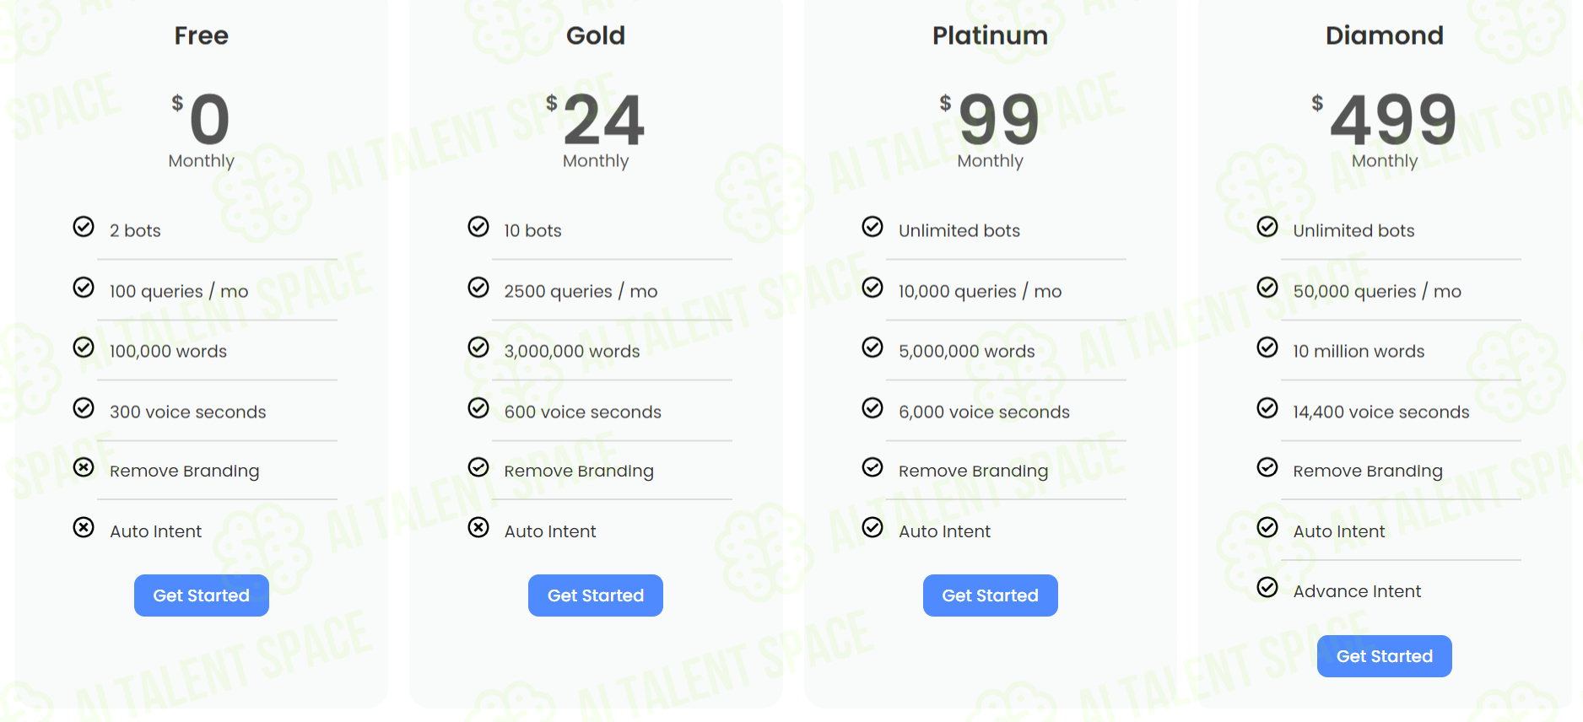Click Get Started under the Gold plan

pos(596,595)
